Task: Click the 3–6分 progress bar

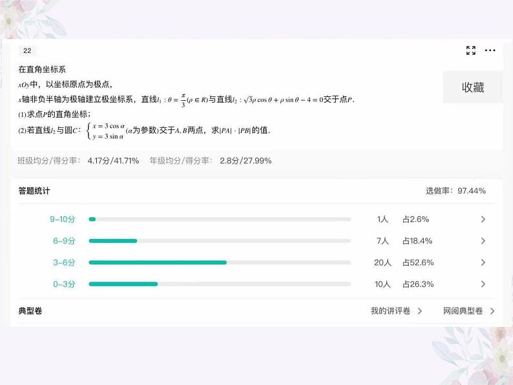Action: (x=220, y=263)
